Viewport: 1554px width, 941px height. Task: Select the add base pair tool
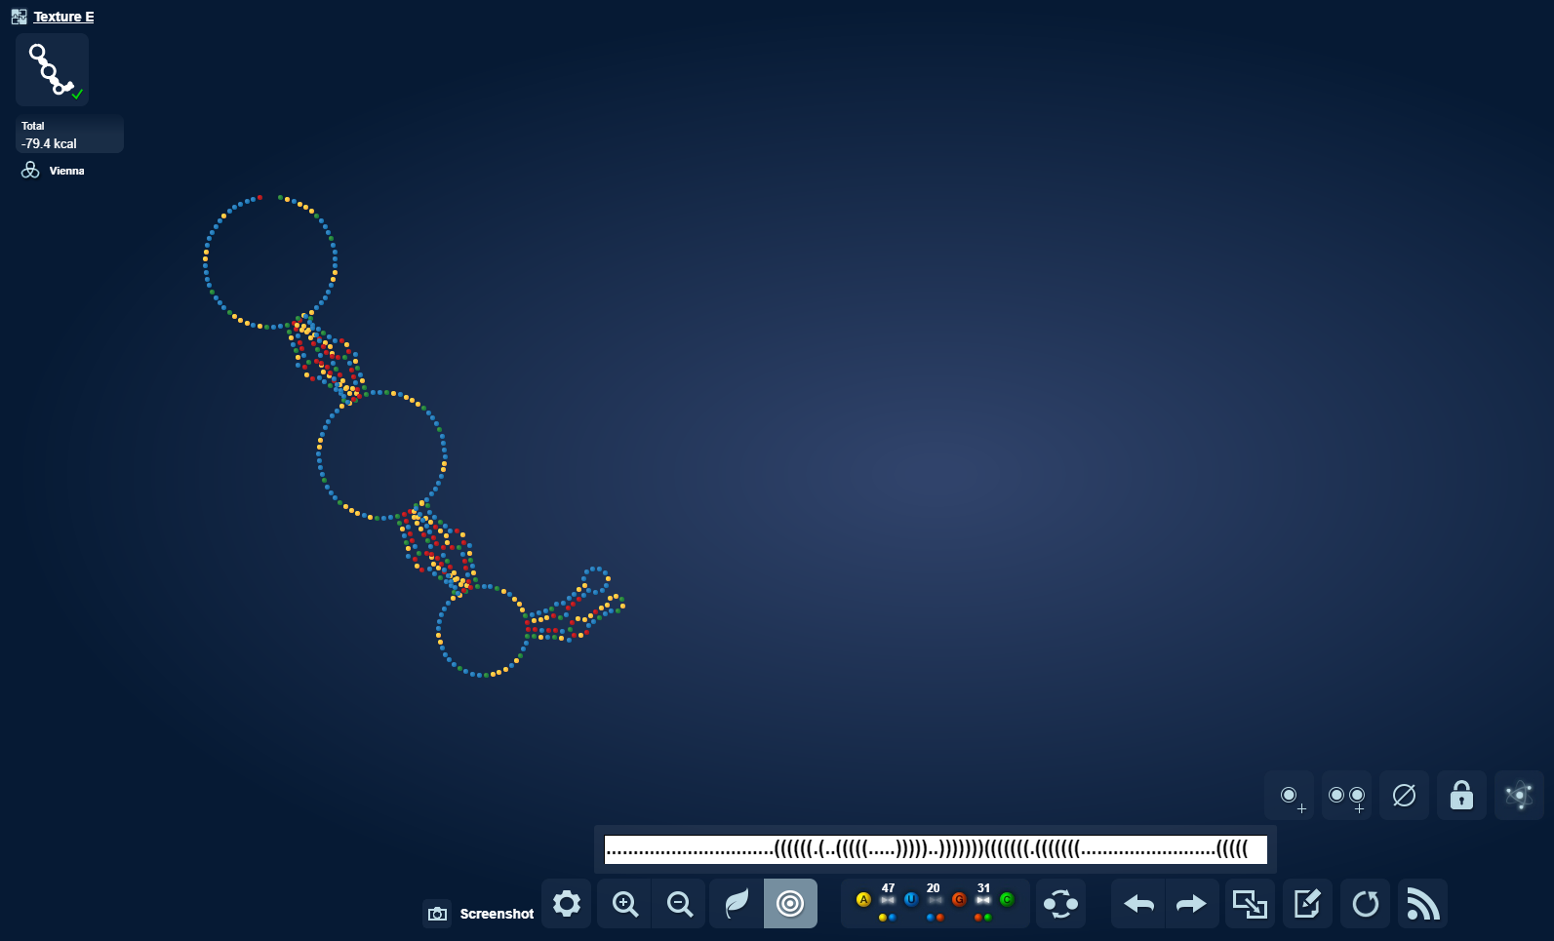tap(1346, 796)
